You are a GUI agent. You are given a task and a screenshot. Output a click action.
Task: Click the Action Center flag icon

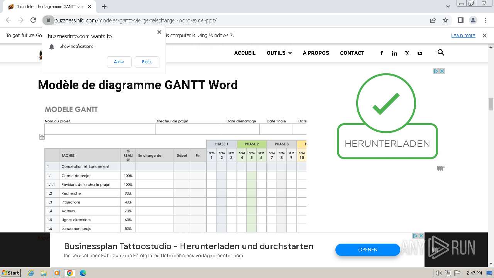(x=457, y=273)
